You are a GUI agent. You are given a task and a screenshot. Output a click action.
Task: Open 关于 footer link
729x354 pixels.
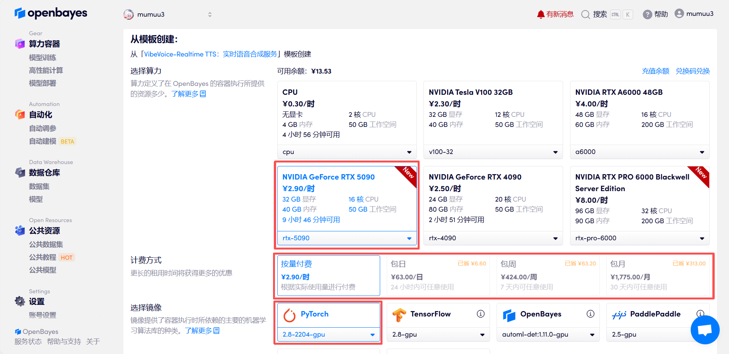click(93, 342)
